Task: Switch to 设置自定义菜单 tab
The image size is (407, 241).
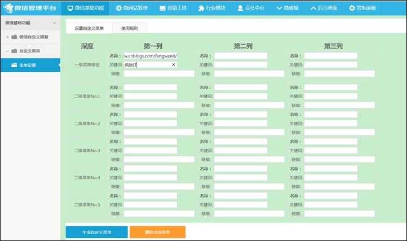Action: 89,28
